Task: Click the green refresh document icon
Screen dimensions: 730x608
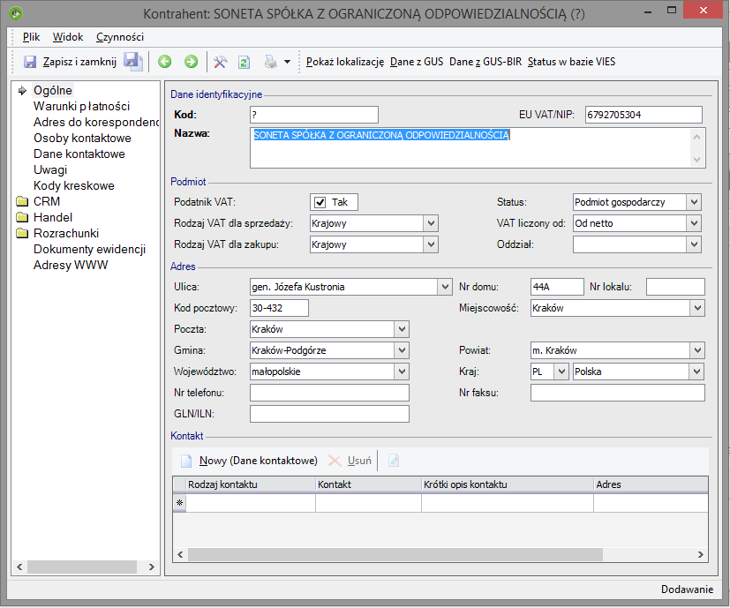Action: coord(244,62)
